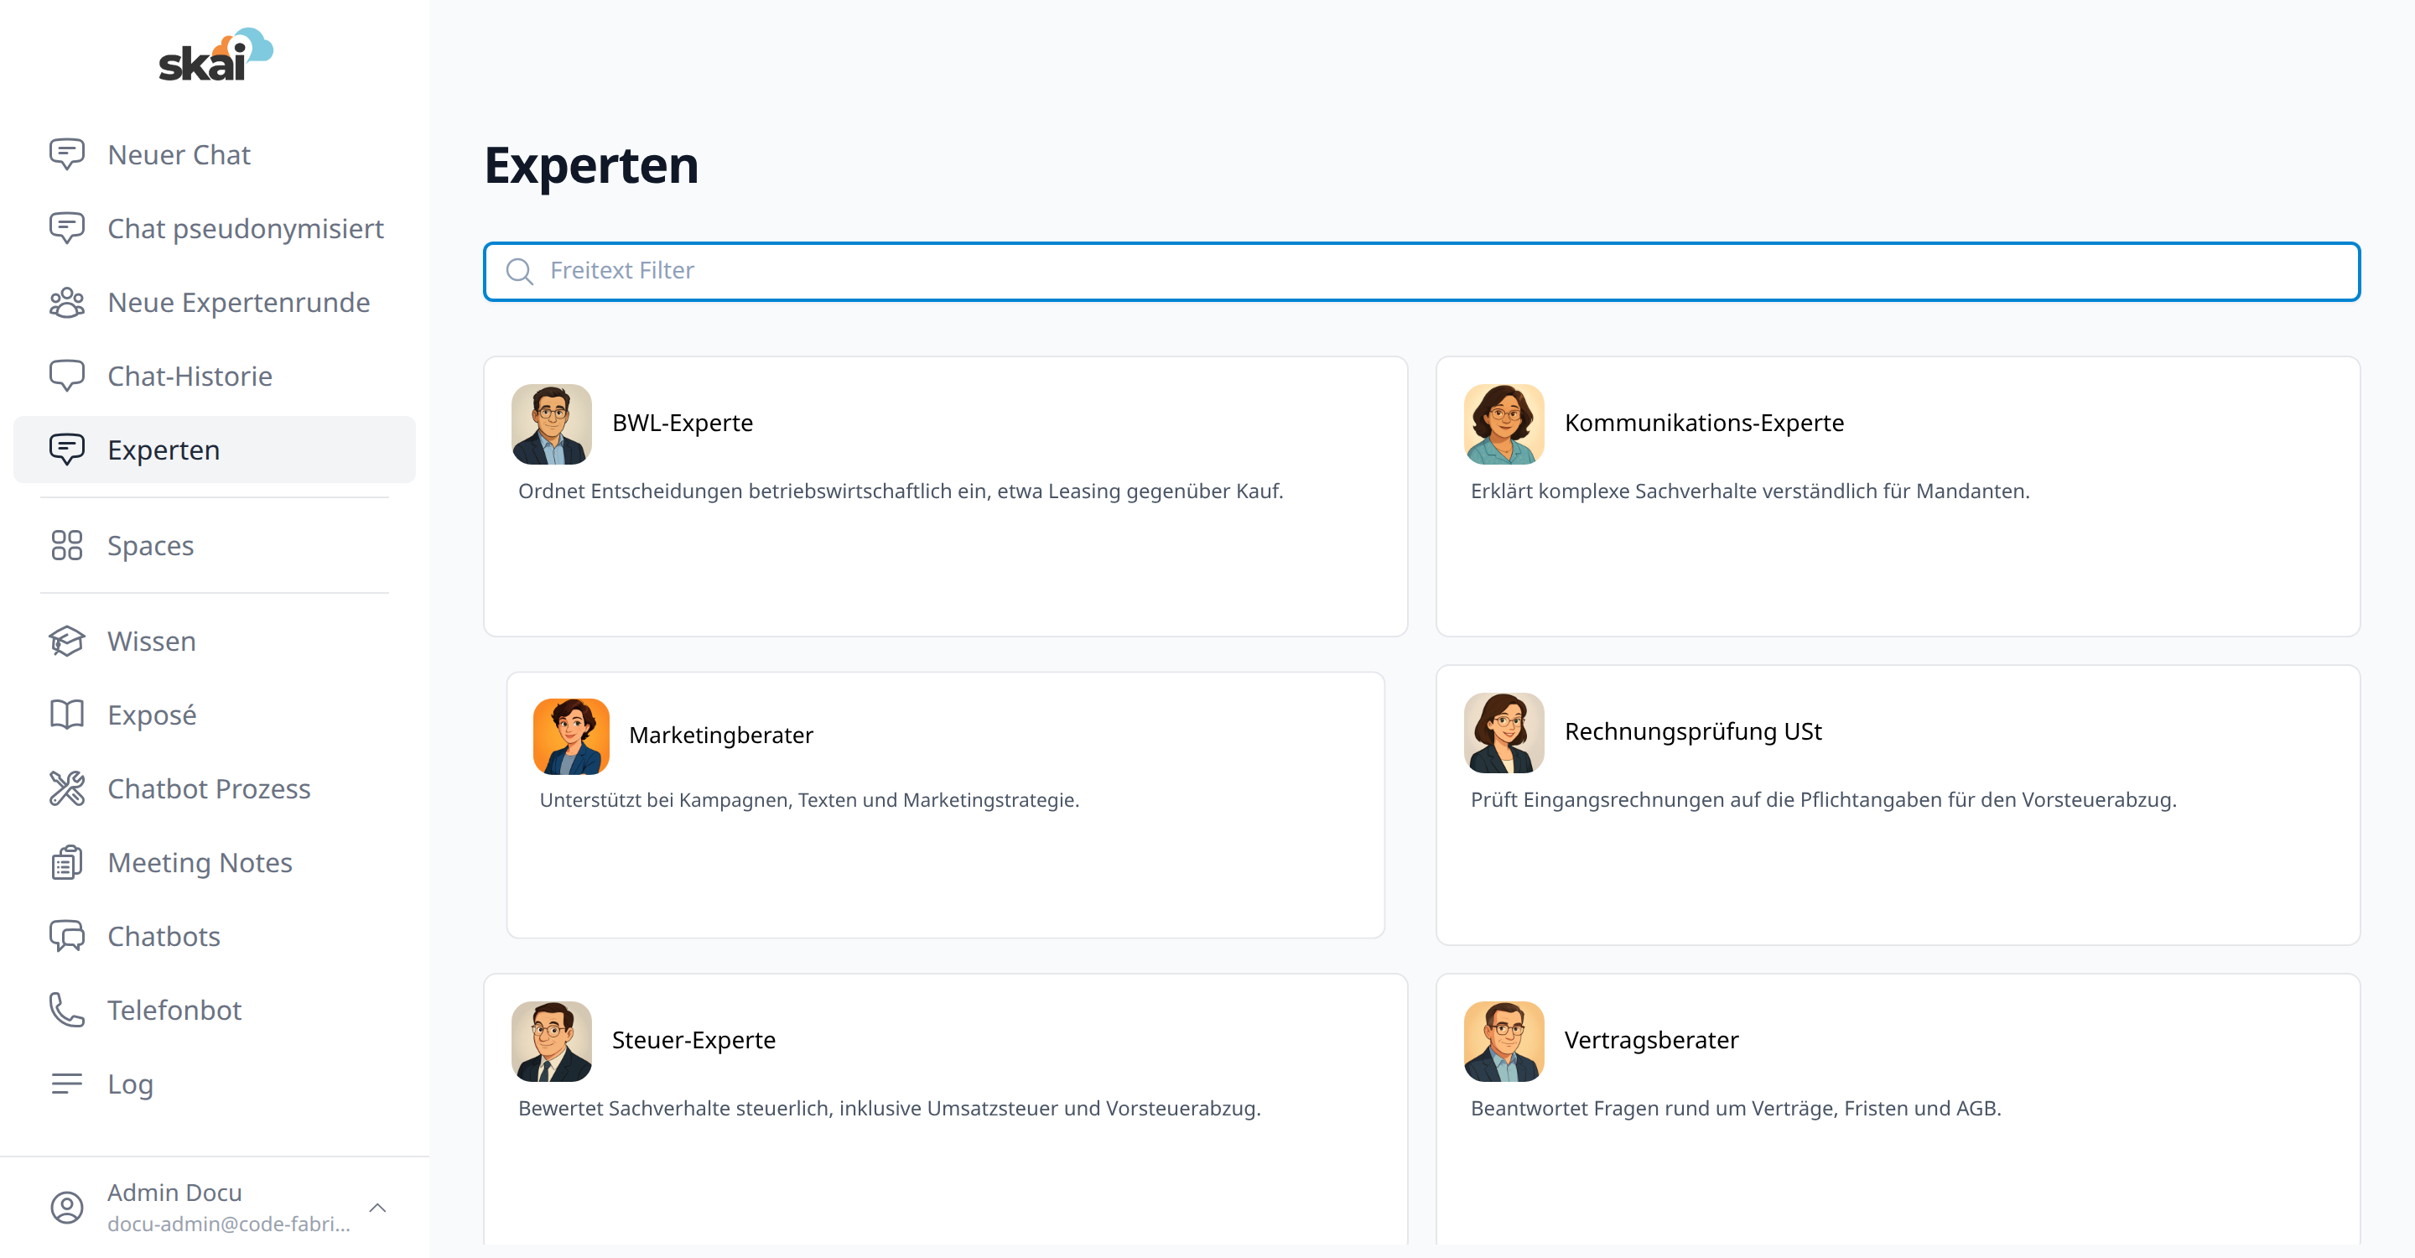Select Experten in sidebar
The image size is (2415, 1258).
[215, 450]
